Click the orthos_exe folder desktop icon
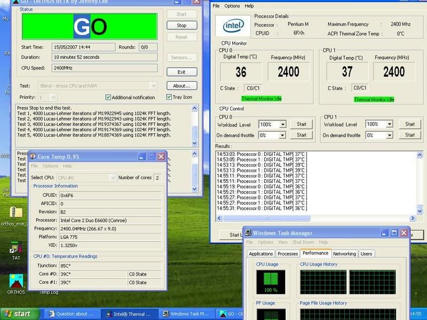The height and width of the screenshot is (320, 427). (x=15, y=217)
